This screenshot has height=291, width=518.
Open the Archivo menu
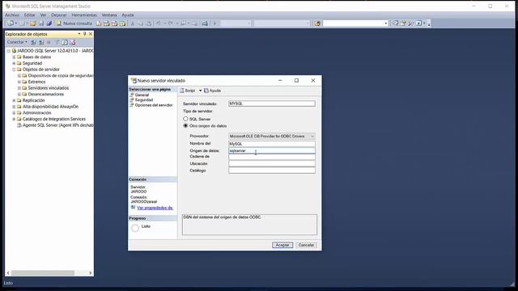coord(12,15)
